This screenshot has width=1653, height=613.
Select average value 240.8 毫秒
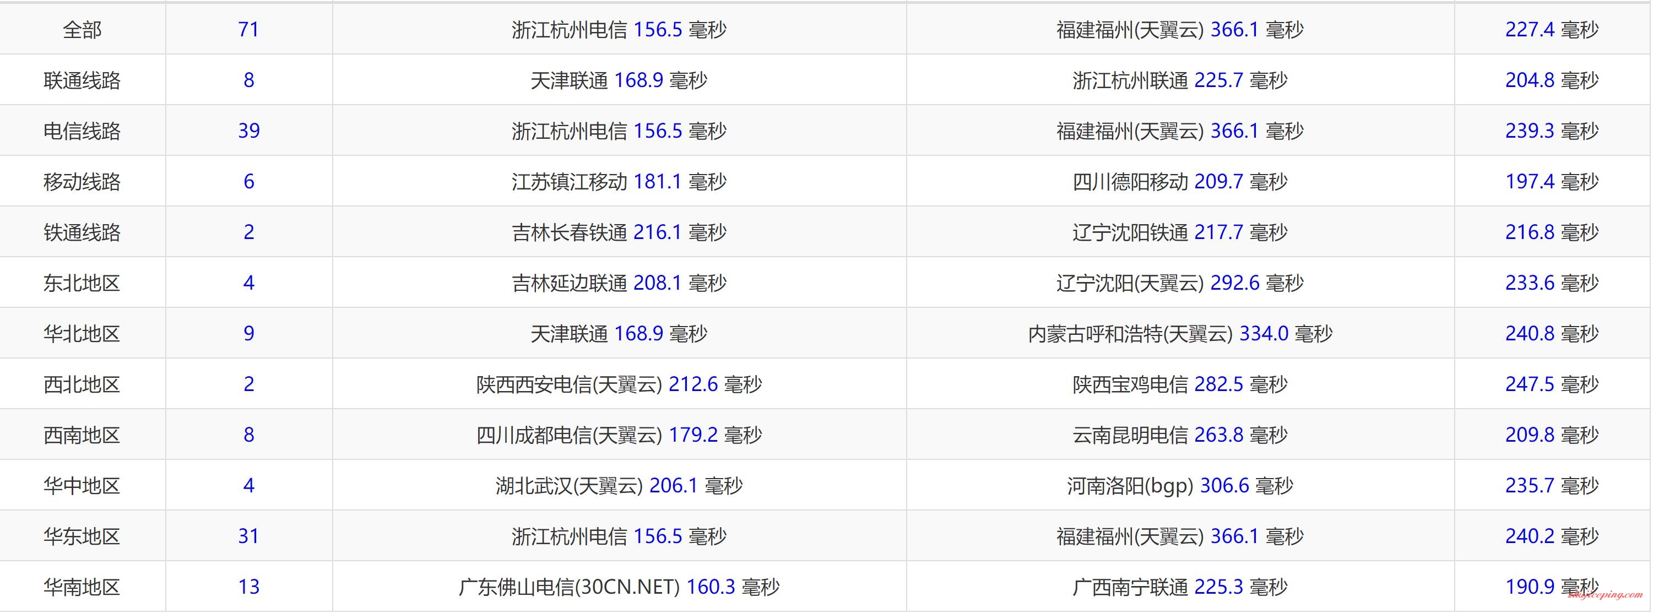click(1552, 334)
